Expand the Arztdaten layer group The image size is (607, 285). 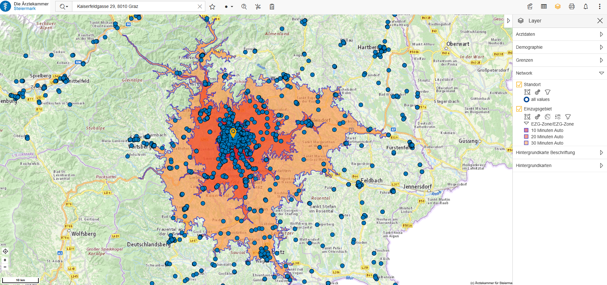(x=601, y=34)
